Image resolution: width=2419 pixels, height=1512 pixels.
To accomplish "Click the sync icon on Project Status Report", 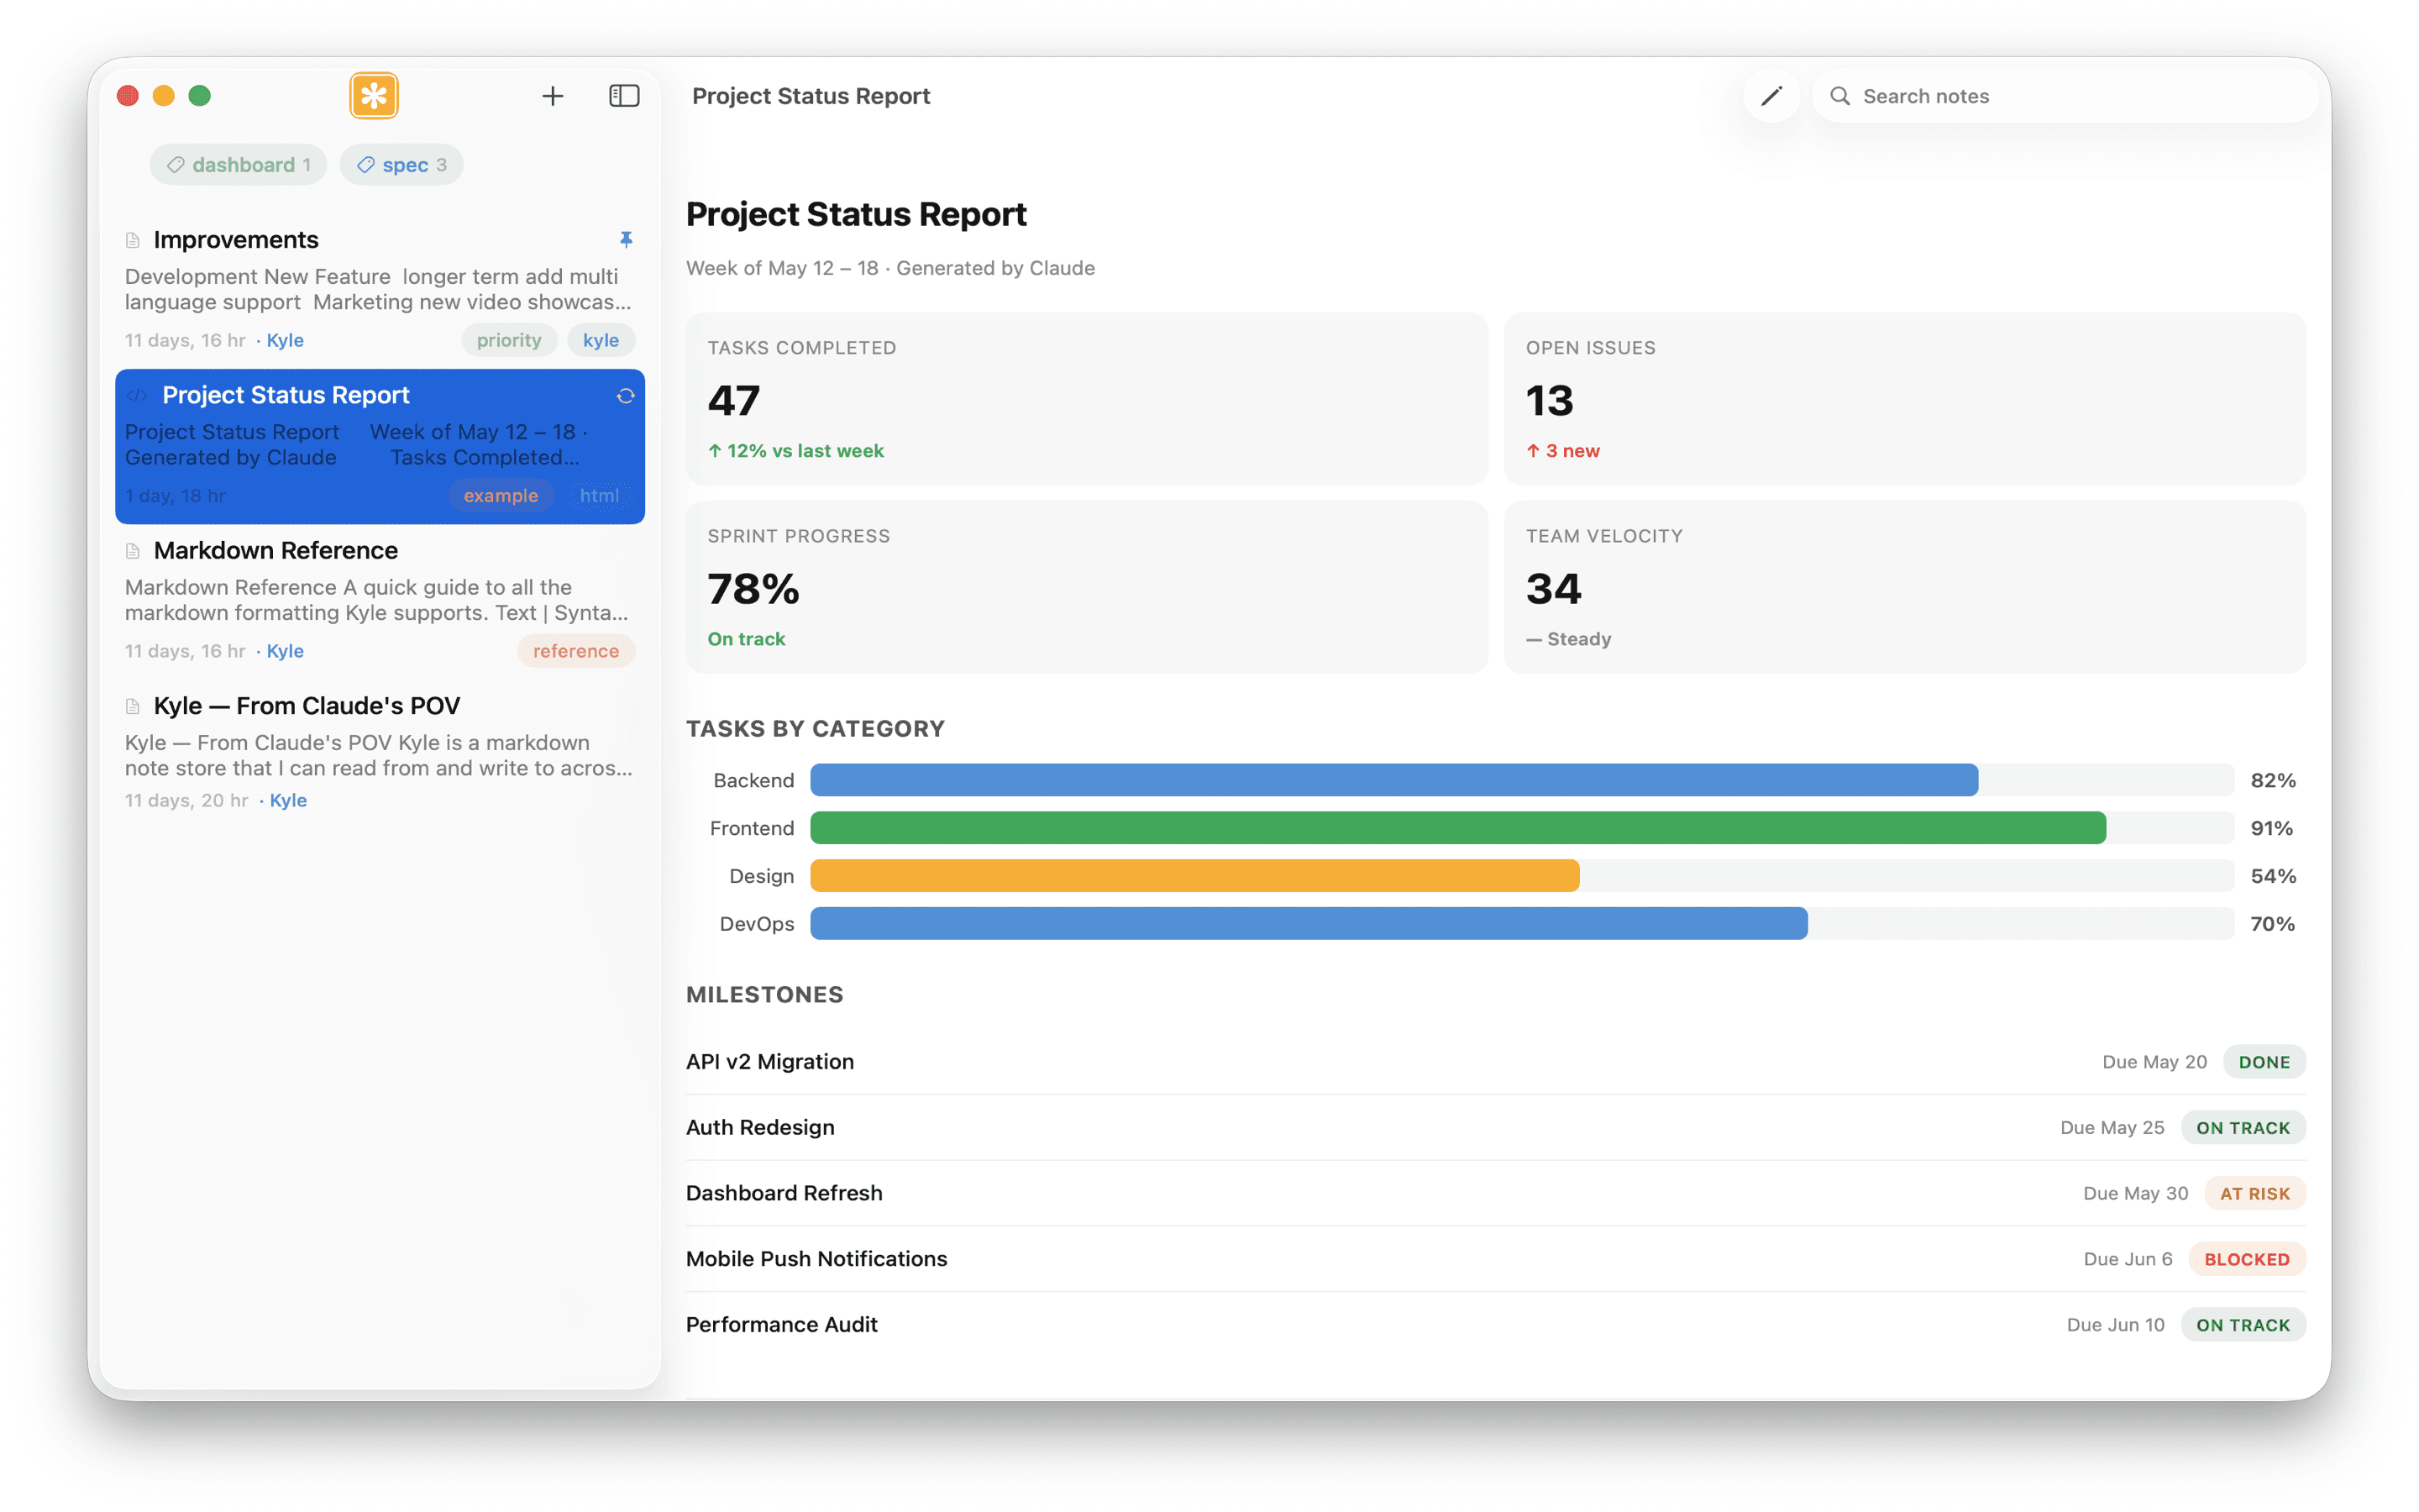I will pos(626,396).
